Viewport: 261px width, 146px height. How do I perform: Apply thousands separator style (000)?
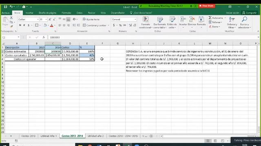coord(124,25)
